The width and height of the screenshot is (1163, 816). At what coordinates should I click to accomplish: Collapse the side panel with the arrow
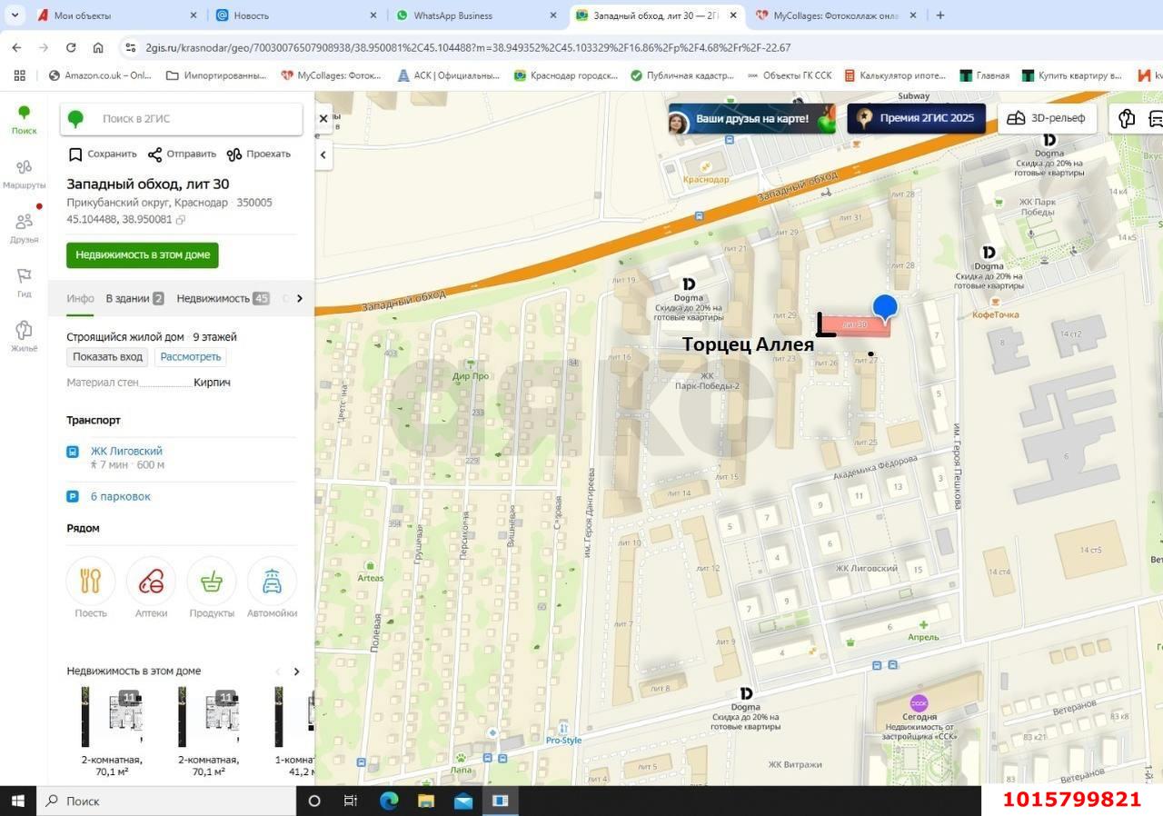323,155
